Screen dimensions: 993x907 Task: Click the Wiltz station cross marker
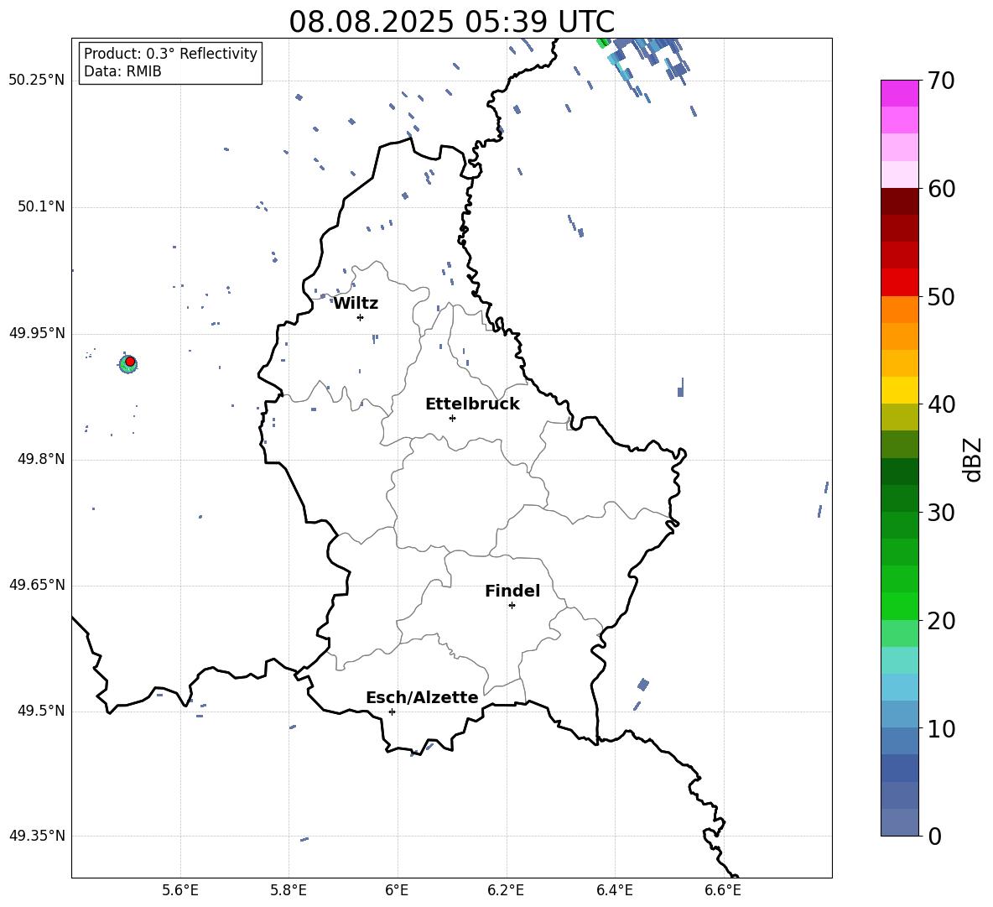(x=361, y=317)
